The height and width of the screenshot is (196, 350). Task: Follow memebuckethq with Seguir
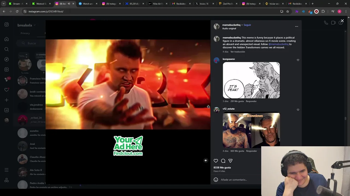coord(247,25)
